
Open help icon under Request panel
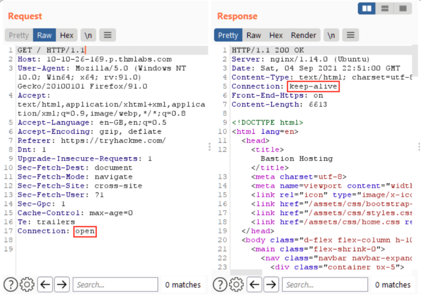[11, 285]
